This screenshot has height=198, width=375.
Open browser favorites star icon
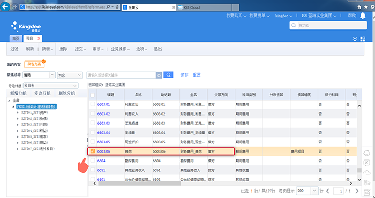point(366,7)
